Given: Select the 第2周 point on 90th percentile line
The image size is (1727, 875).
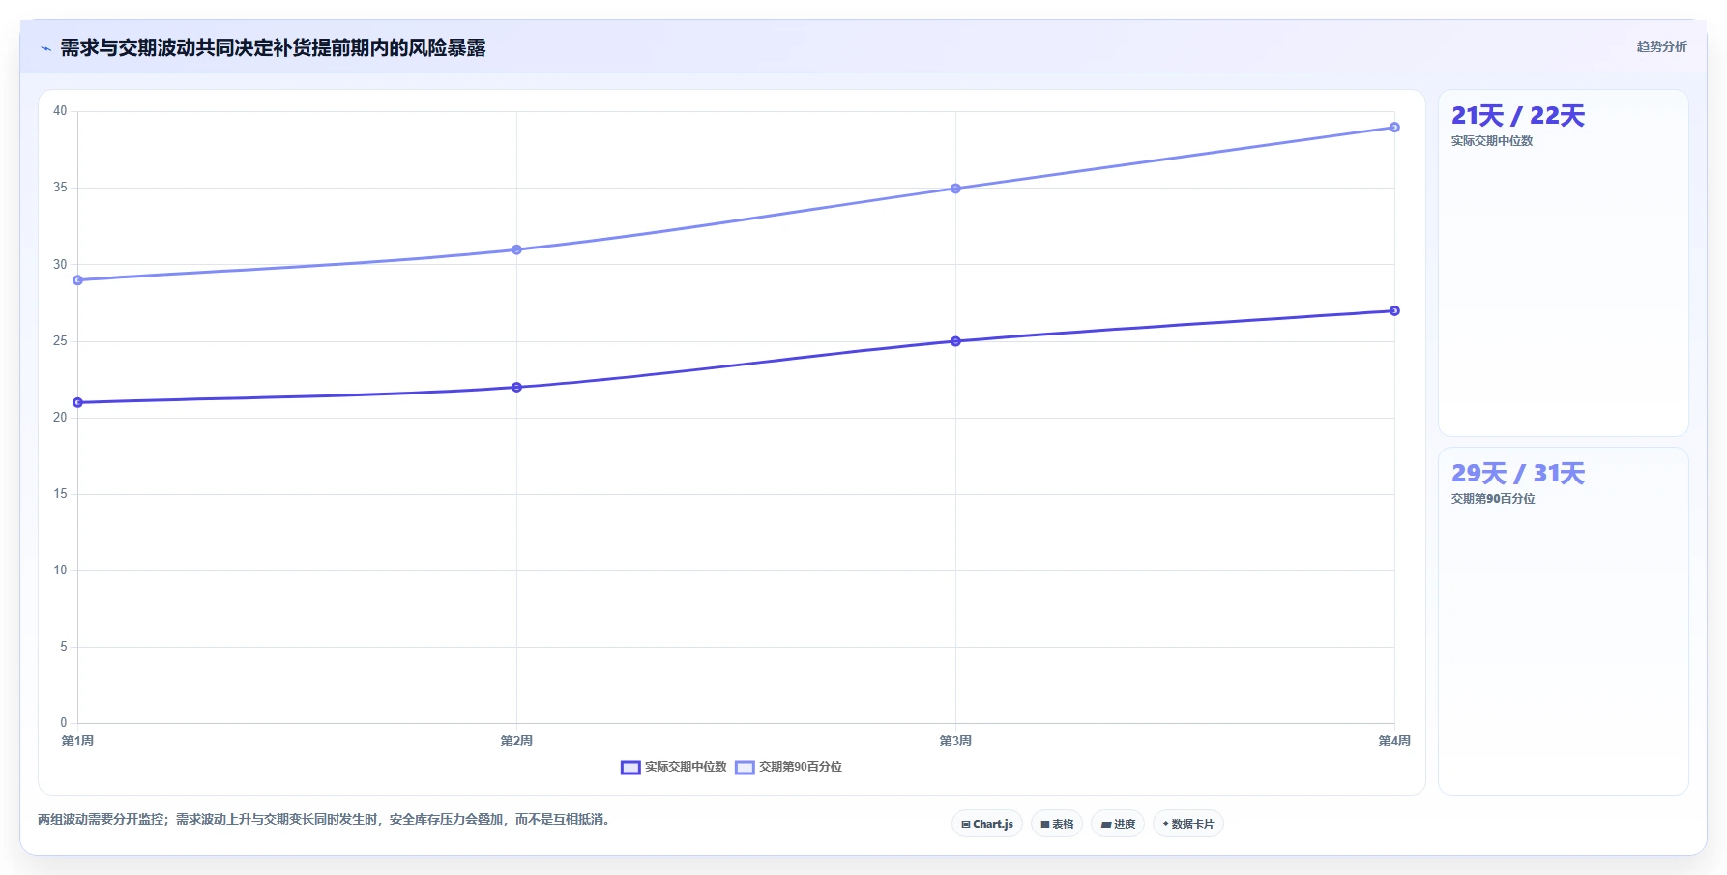Looking at the screenshot, I should pyautogui.click(x=516, y=249).
